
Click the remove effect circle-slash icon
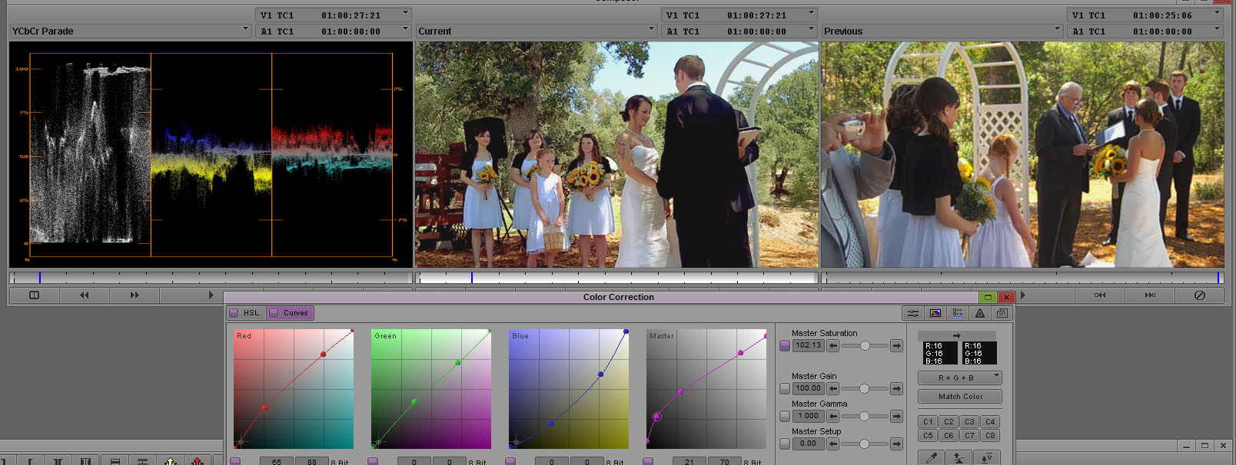1199,295
